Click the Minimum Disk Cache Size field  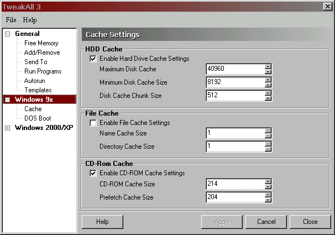click(235, 82)
